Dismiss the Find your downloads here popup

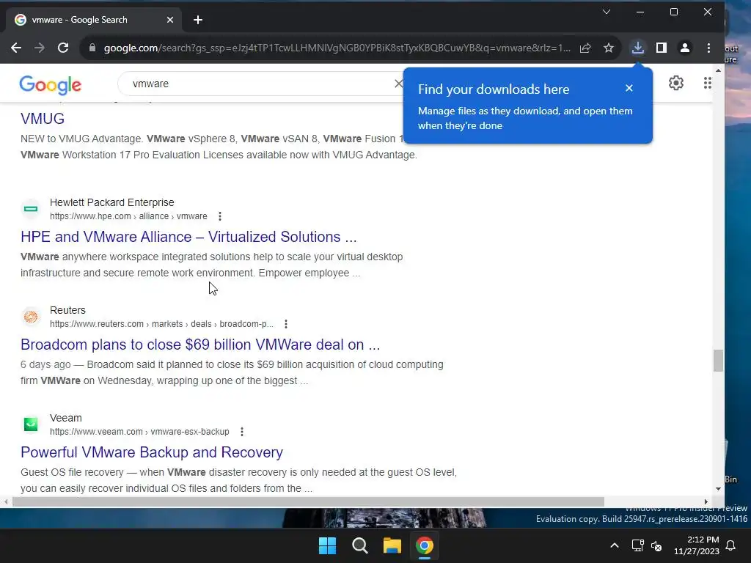click(629, 88)
